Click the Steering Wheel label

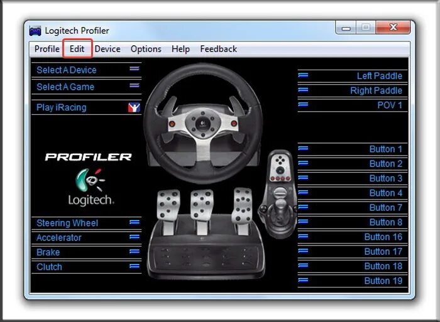(x=67, y=223)
